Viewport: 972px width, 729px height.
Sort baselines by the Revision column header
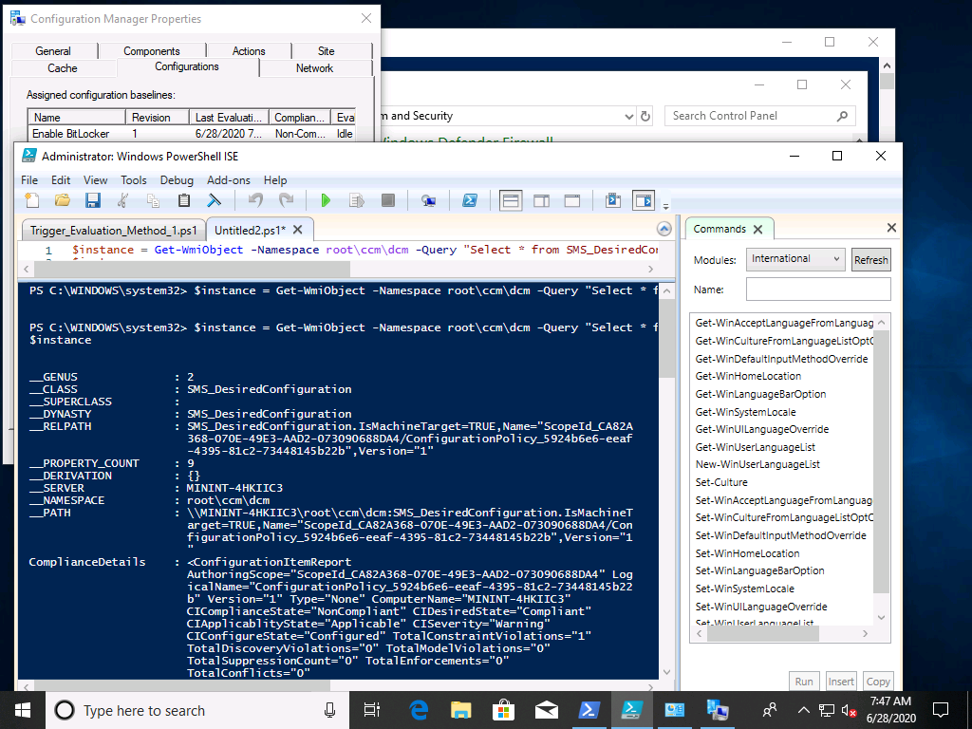[158, 117]
